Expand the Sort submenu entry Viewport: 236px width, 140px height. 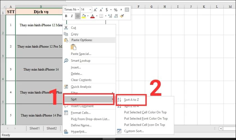(89, 99)
